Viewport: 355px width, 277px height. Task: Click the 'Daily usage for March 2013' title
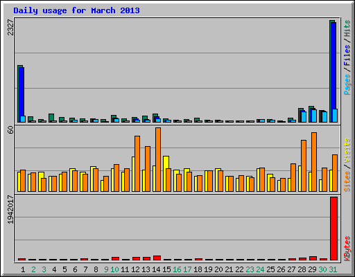tap(76, 10)
